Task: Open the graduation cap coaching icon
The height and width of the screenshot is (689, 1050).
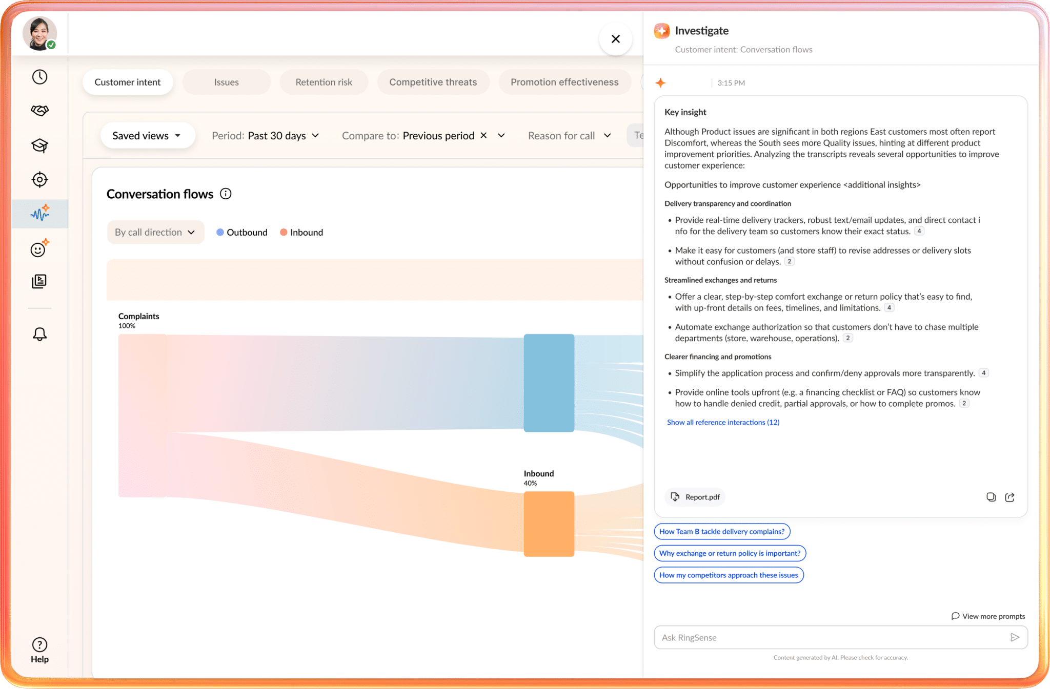Action: pos(39,145)
